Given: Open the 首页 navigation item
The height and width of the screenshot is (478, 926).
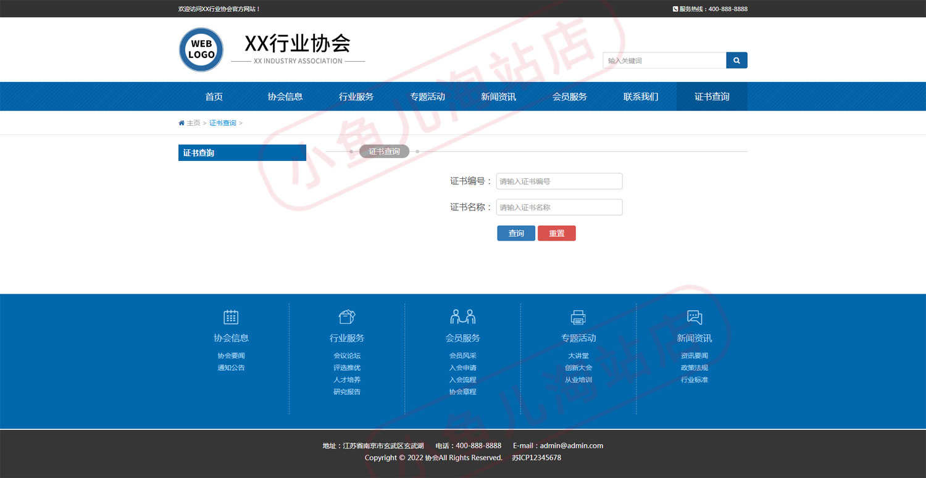Looking at the screenshot, I should tap(214, 97).
